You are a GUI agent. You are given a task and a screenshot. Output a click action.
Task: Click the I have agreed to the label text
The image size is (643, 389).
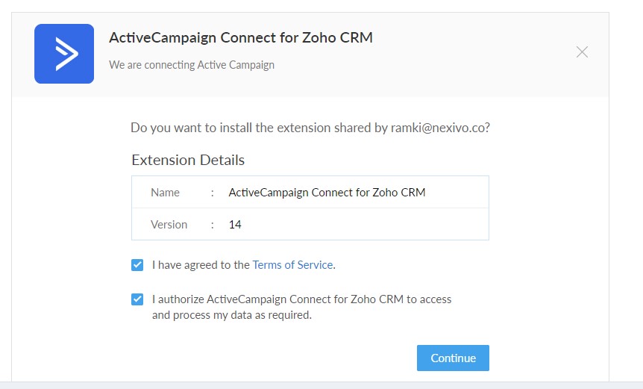(201, 265)
